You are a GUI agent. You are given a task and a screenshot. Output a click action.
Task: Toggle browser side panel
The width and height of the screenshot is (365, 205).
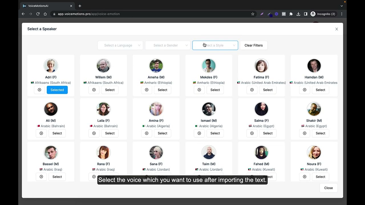306,14
